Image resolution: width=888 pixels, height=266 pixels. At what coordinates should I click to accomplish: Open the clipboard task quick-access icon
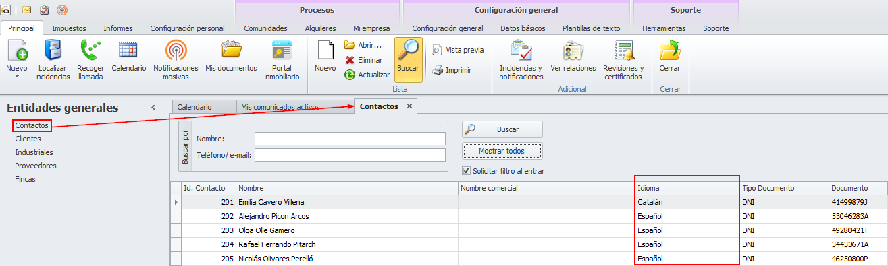pyautogui.click(x=45, y=10)
